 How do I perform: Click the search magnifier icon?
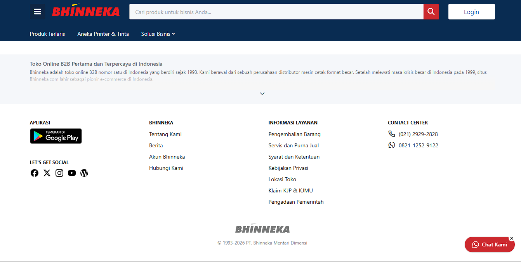pyautogui.click(x=431, y=11)
